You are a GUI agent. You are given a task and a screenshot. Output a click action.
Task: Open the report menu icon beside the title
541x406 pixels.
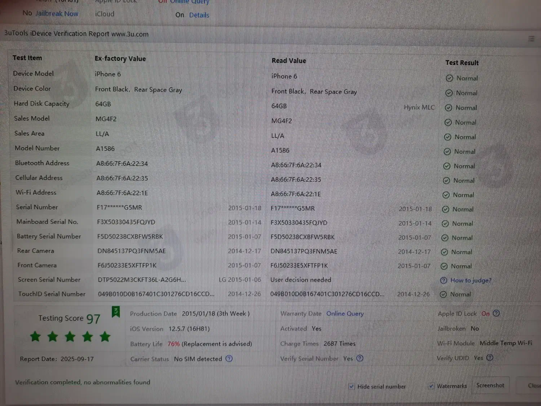click(x=531, y=39)
